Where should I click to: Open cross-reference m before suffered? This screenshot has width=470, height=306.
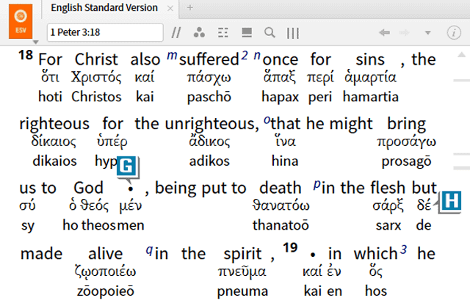tap(173, 56)
